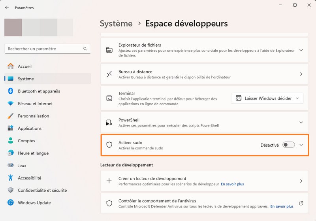This screenshot has width=316, height=221.
Task: Click the Windows Update icon in sidebar
Action: 11,203
